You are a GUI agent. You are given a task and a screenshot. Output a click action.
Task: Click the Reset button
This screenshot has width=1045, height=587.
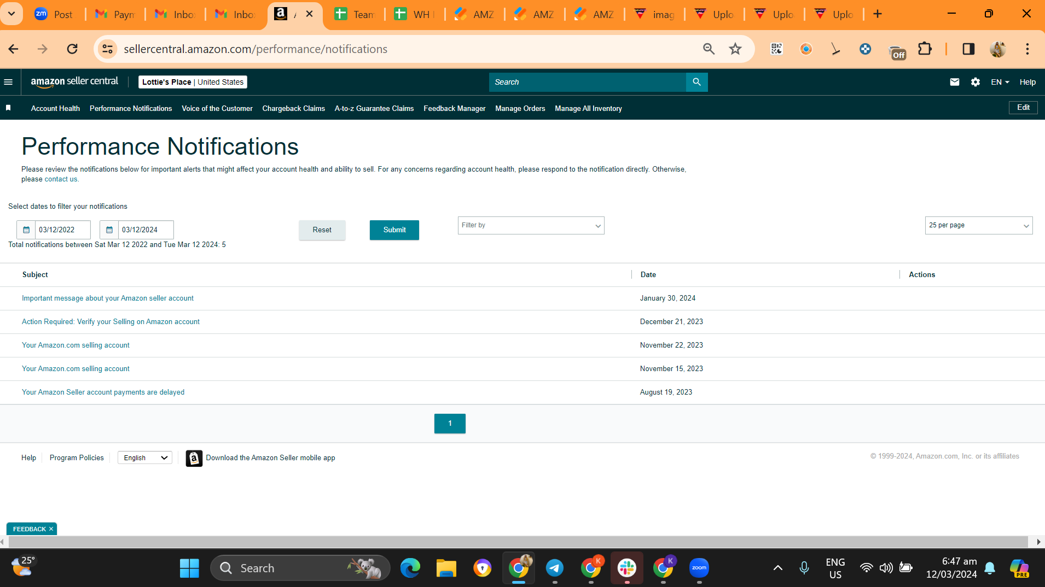pos(322,230)
